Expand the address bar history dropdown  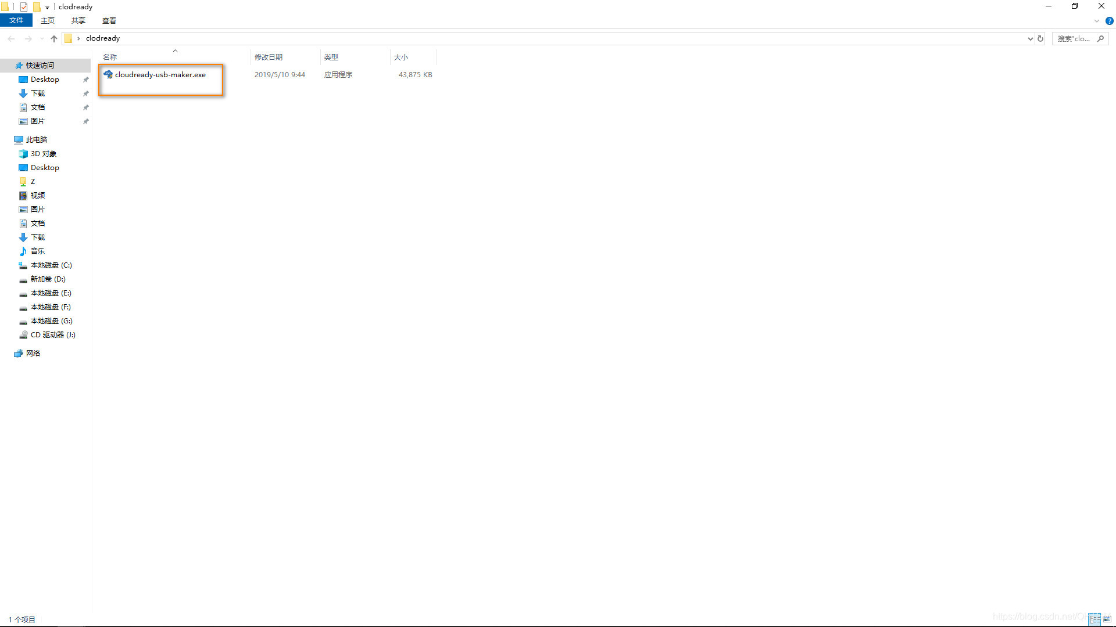[x=1030, y=38]
